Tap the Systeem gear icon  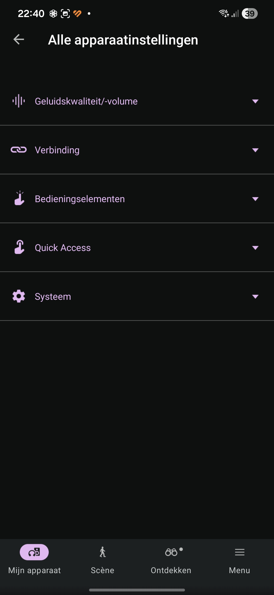click(19, 296)
